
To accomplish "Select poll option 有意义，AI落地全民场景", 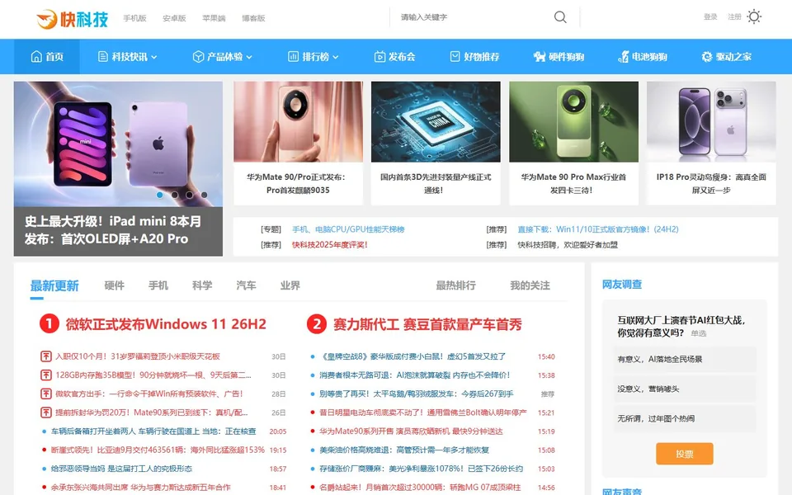I will point(685,359).
